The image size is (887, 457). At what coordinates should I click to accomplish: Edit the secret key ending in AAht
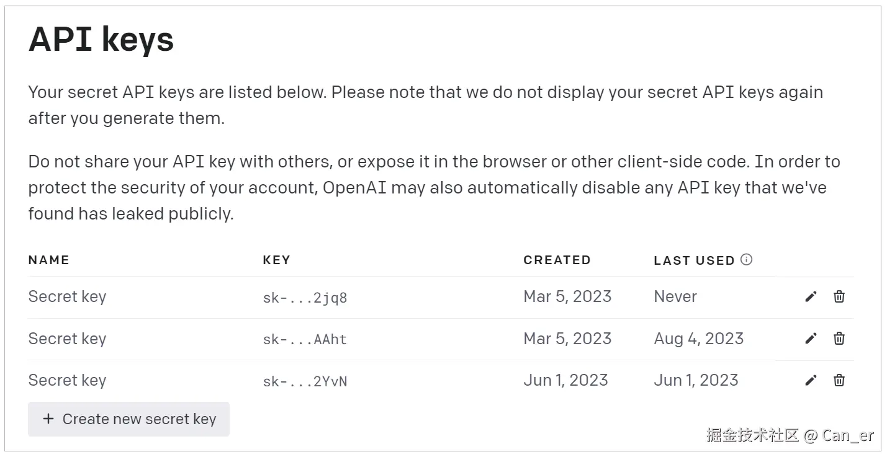pyautogui.click(x=811, y=339)
